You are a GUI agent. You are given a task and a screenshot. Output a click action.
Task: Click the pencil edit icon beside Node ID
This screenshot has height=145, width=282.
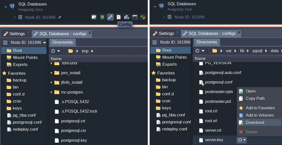(60, 17)
